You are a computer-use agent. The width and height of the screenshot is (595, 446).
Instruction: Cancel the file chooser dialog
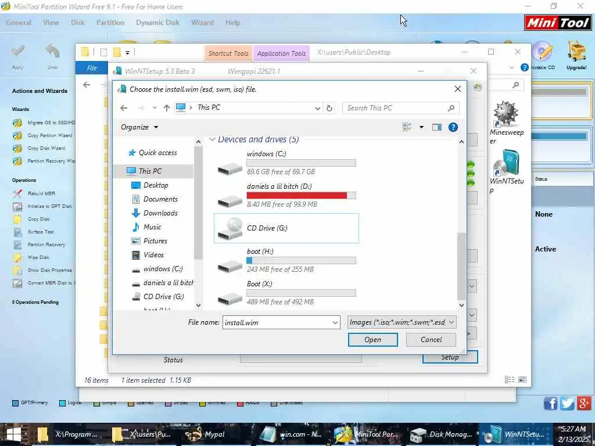click(431, 340)
